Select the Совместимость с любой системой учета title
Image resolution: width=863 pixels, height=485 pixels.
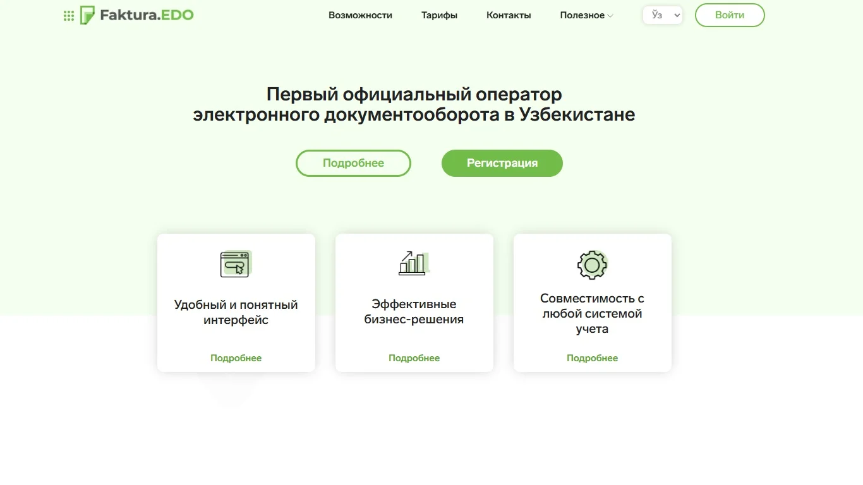tap(592, 313)
